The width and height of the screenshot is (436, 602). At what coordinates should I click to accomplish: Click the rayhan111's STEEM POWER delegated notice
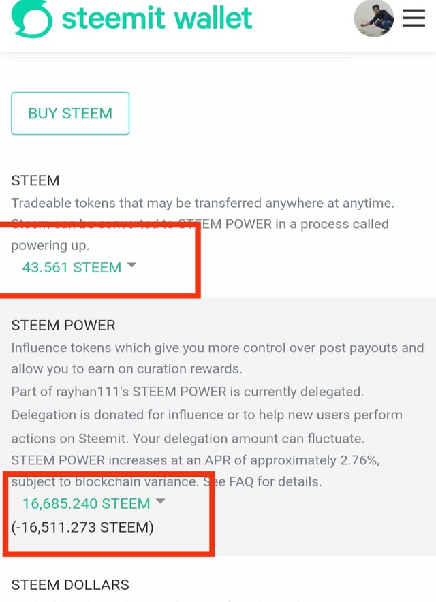click(187, 392)
